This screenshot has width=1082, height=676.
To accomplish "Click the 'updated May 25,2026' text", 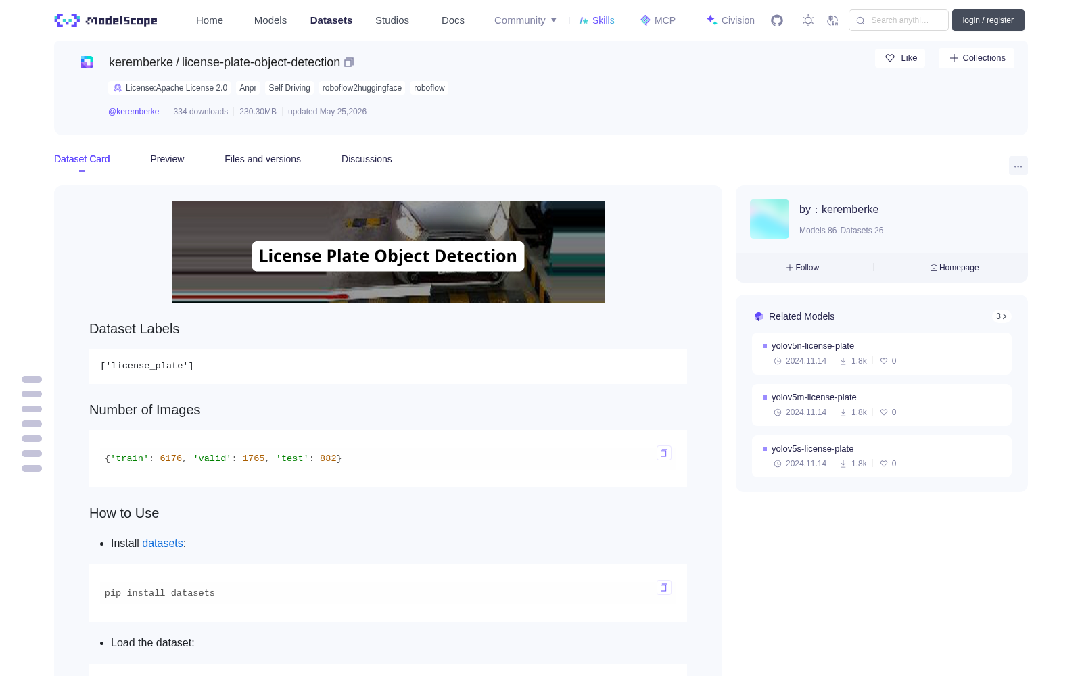I will pyautogui.click(x=327, y=112).
